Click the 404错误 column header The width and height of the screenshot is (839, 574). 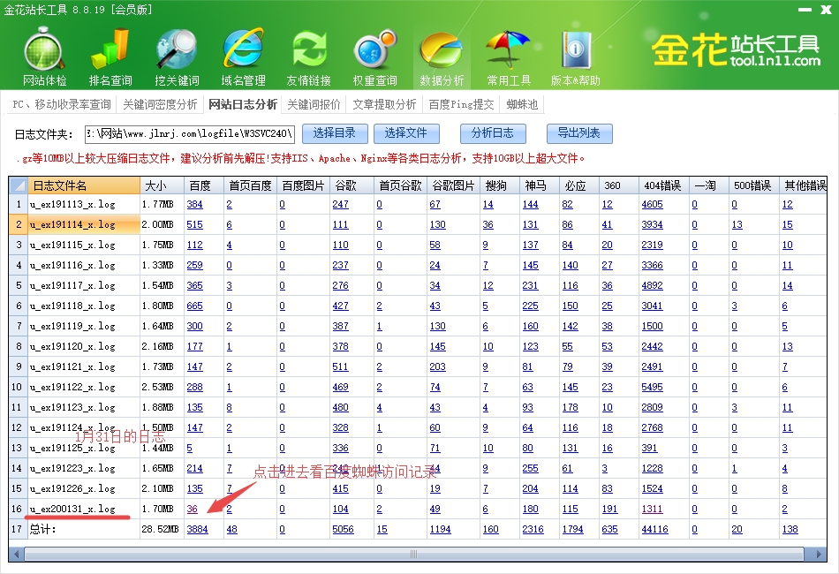(661, 185)
